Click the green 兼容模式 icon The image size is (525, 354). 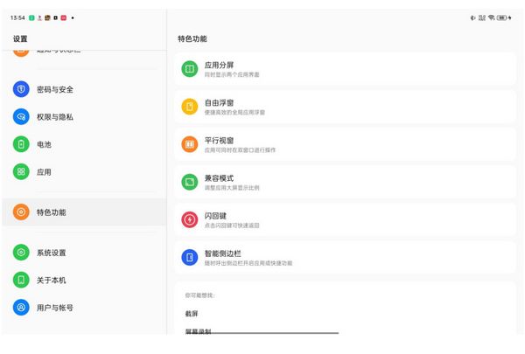189,182
